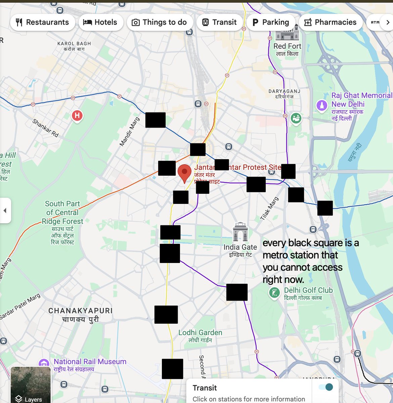Select the Things to do chip
Image resolution: width=393 pixels, height=403 pixels.
coord(159,23)
